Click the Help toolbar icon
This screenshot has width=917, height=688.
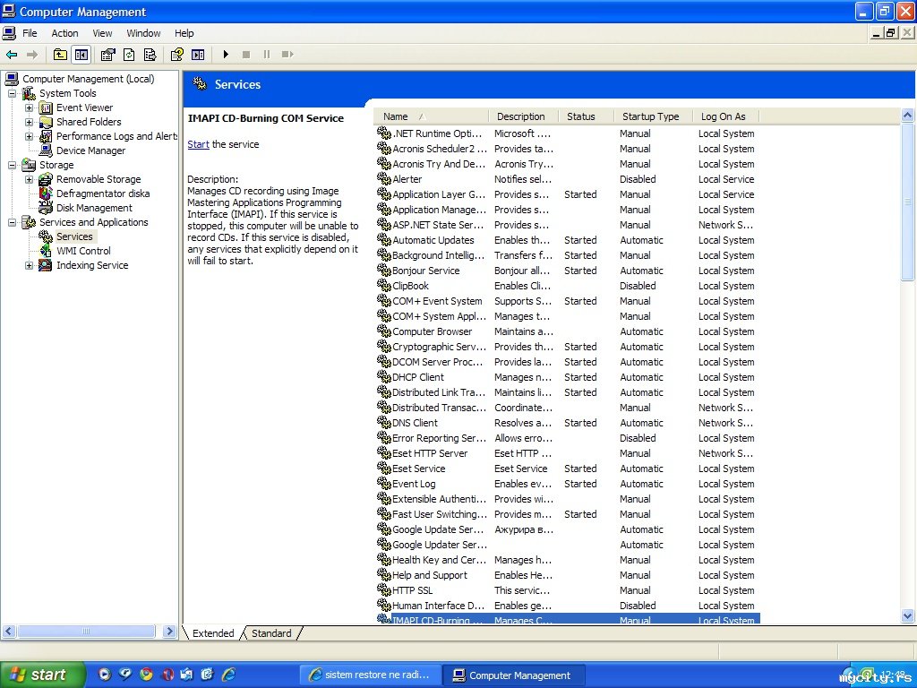(x=177, y=55)
